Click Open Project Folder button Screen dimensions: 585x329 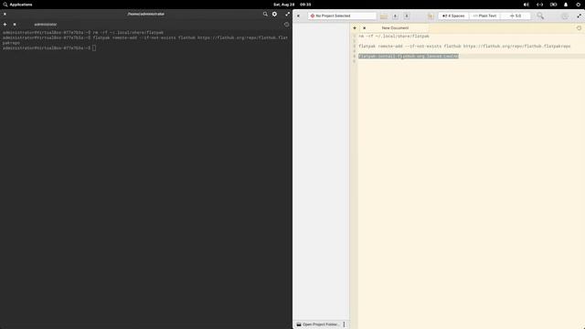coord(317,324)
